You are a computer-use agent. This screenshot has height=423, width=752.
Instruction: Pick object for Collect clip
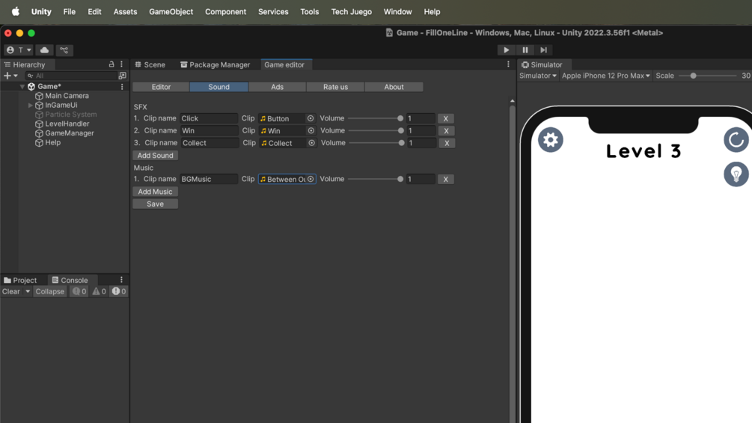click(x=312, y=143)
